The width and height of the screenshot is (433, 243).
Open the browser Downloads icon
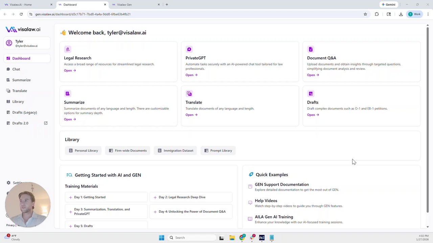coord(401,14)
